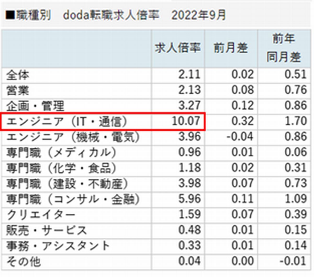
Task: Click the value '10.07' for エンジニア(IT・通信)
Action: (186, 121)
